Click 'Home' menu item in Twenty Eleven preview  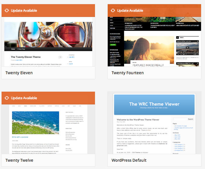pos(13,49)
